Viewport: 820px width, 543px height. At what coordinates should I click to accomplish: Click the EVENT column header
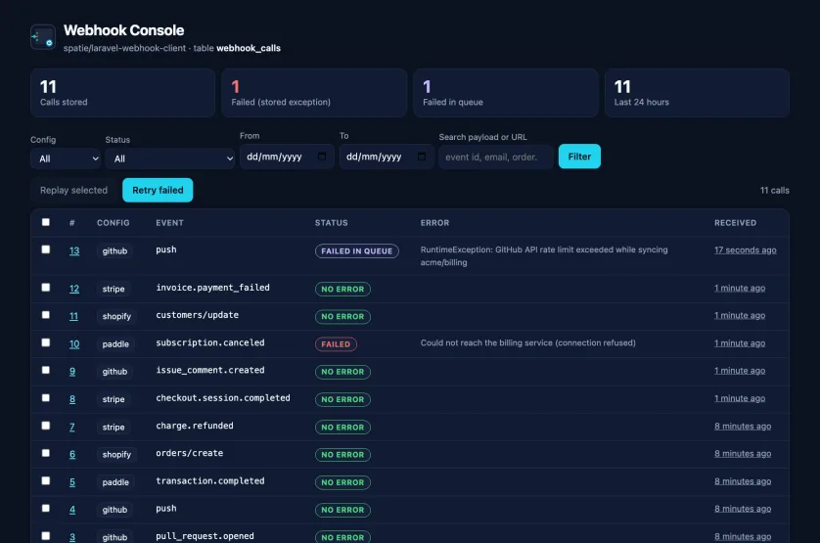click(x=169, y=223)
